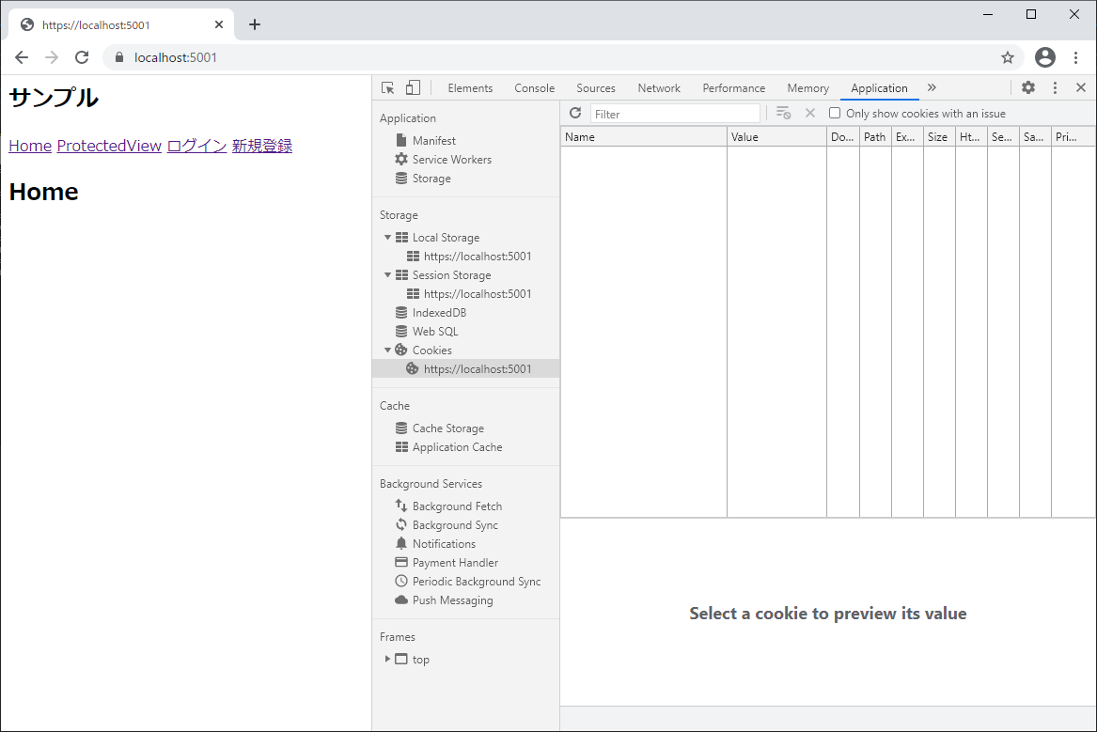This screenshot has height=732, width=1097.
Task: Go back in browser history
Action: tap(22, 57)
